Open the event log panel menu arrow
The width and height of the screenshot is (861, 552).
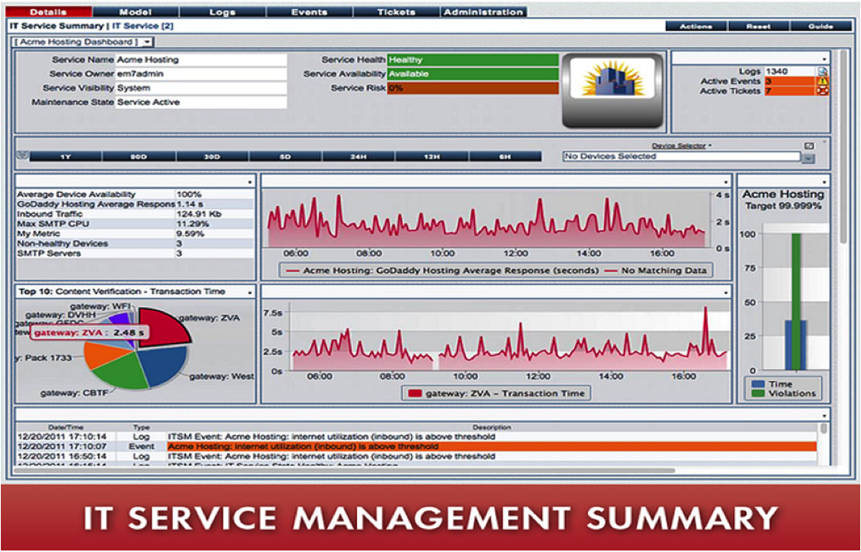pos(823,416)
